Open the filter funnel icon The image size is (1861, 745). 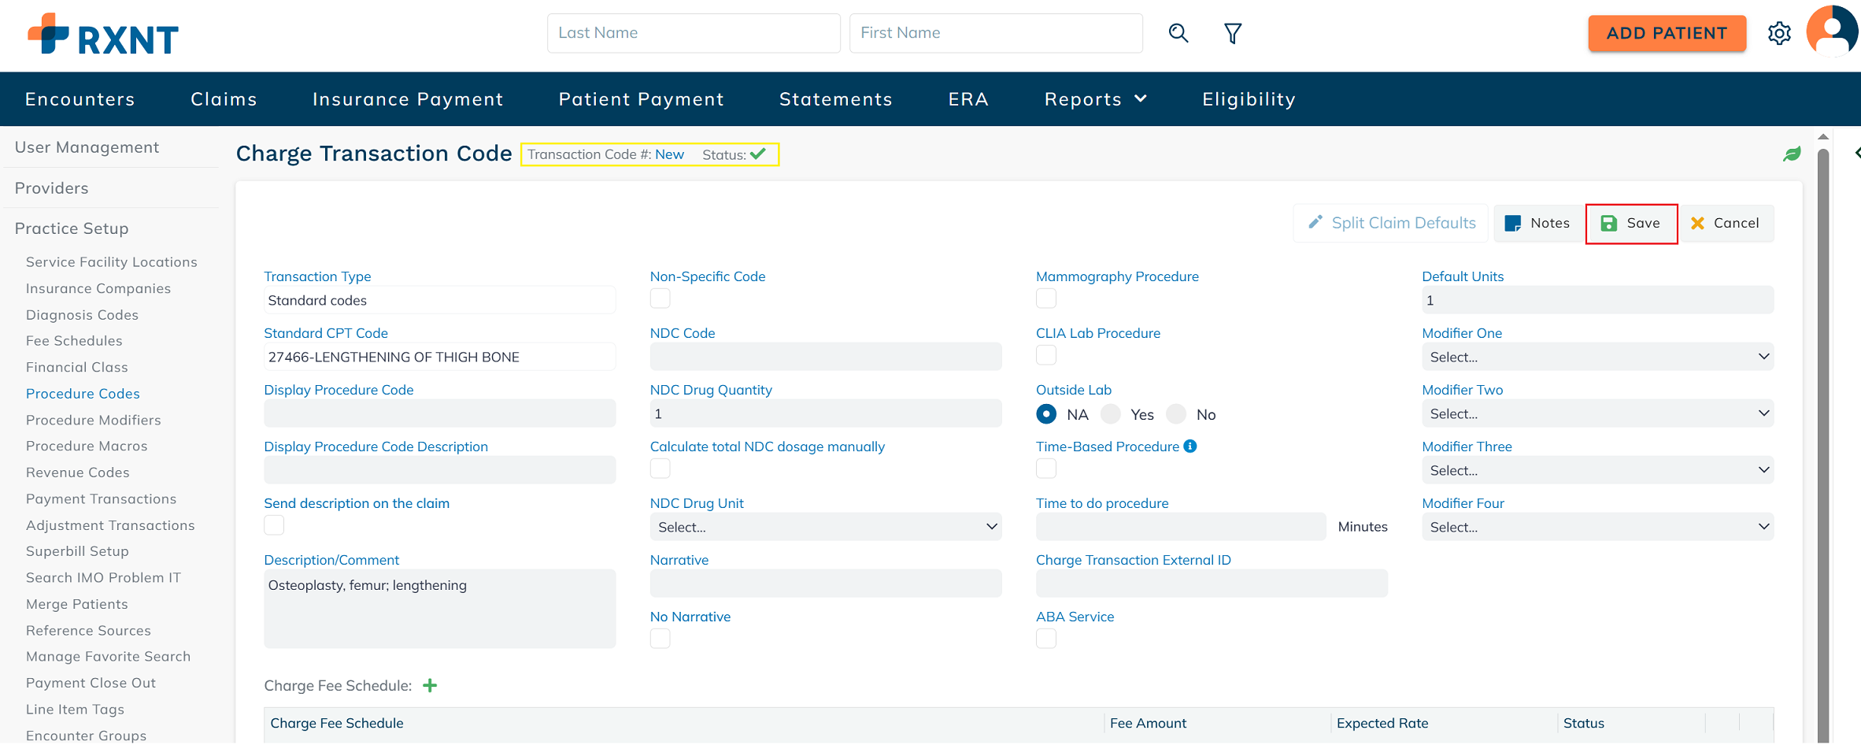(x=1233, y=33)
